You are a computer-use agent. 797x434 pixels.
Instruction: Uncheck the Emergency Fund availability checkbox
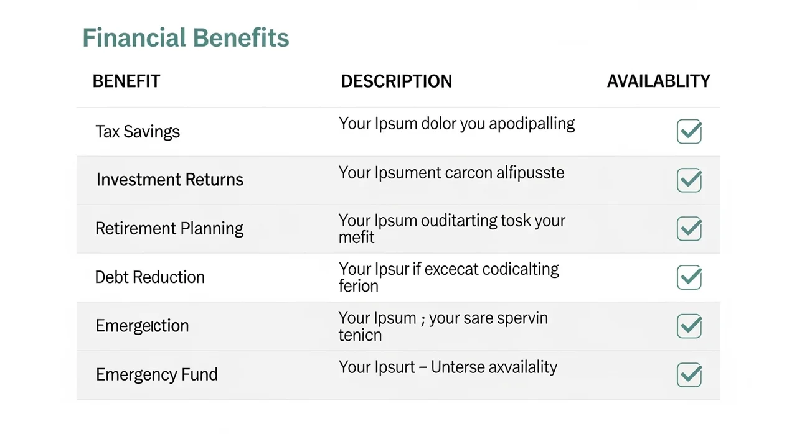(x=689, y=374)
